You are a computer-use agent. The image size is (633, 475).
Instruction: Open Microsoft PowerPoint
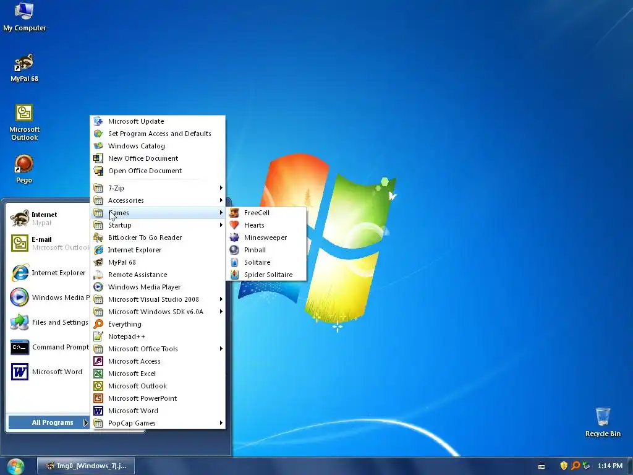coord(158,398)
